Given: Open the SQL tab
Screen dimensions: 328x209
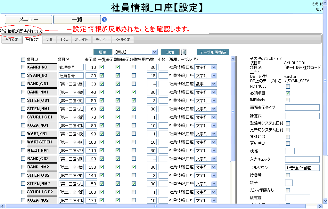Looking at the screenshot, I should pos(64,40).
